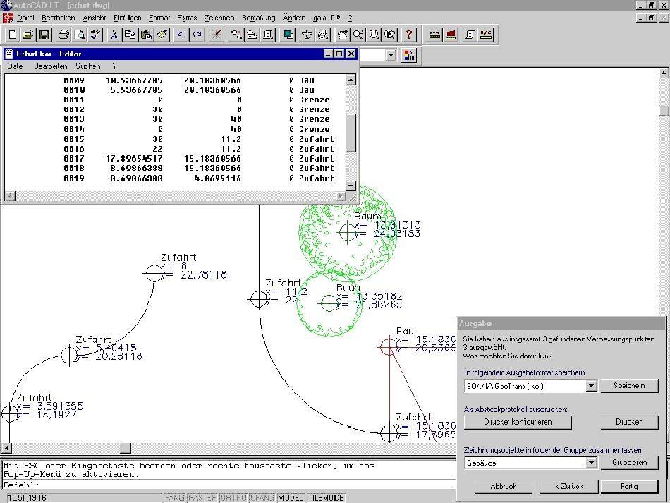Click the last galaLT icon with ruler
The height and width of the screenshot is (503, 670).
[486, 35]
